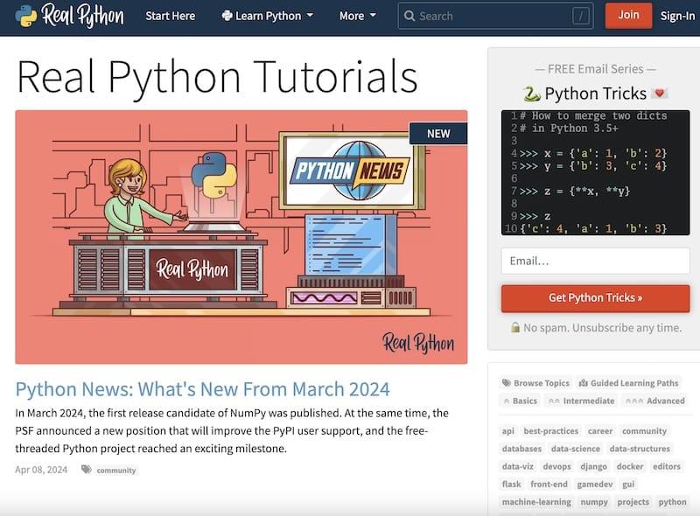Select the machine-learning topic tag
Viewport: 700px width, 516px height.
coord(536,502)
